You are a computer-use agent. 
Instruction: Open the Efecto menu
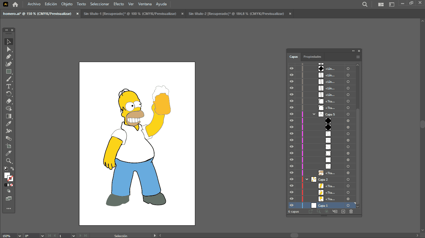[x=119, y=4]
